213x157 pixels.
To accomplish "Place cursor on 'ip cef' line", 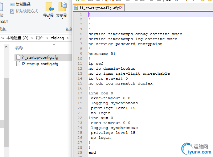I will [96, 64].
